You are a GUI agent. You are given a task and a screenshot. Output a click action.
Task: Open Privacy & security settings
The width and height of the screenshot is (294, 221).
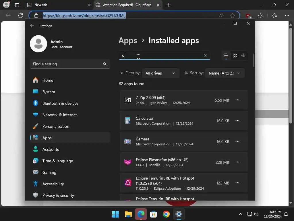click(x=70, y=195)
